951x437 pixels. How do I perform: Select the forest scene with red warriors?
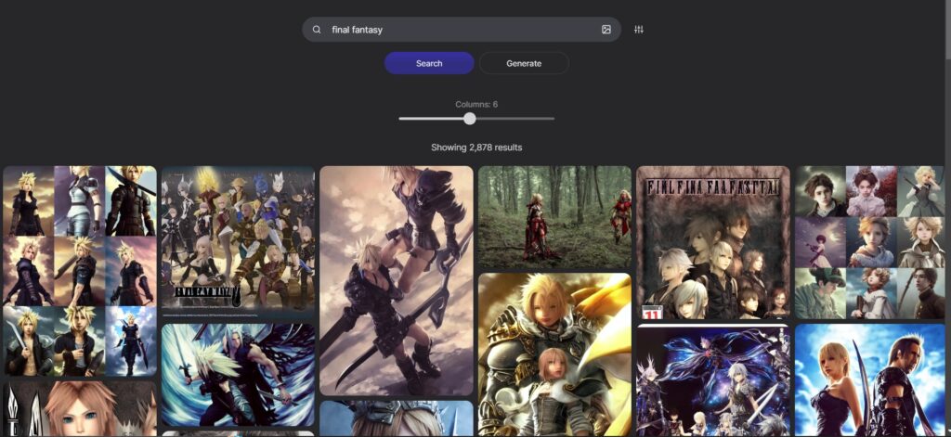point(554,217)
